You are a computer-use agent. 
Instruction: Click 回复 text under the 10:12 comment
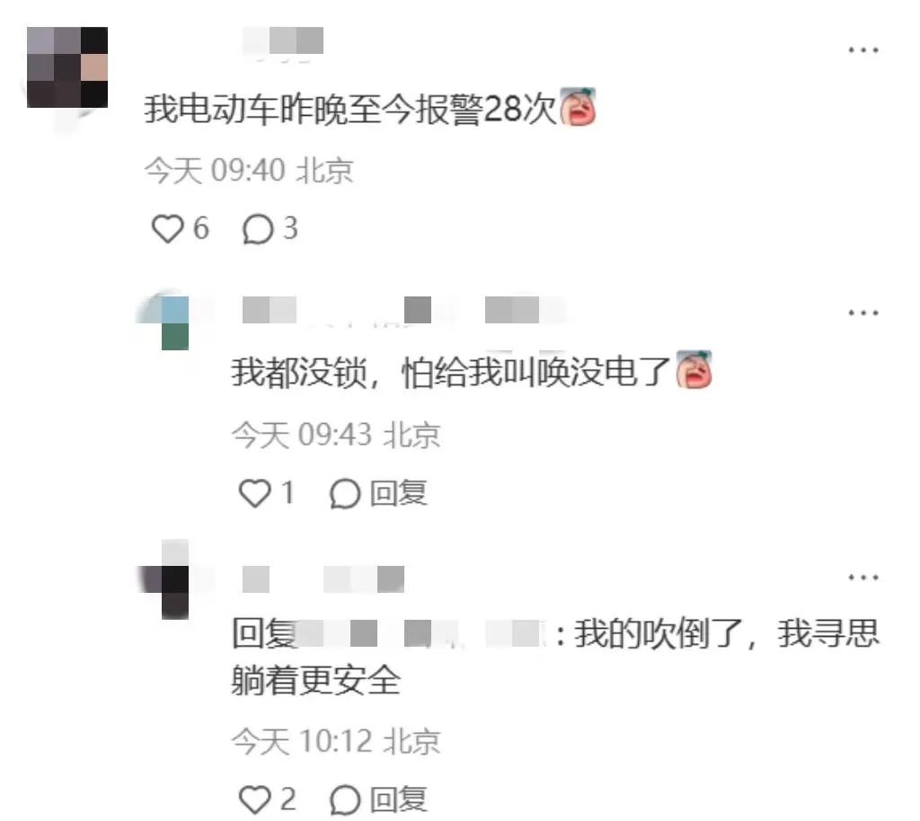click(398, 799)
